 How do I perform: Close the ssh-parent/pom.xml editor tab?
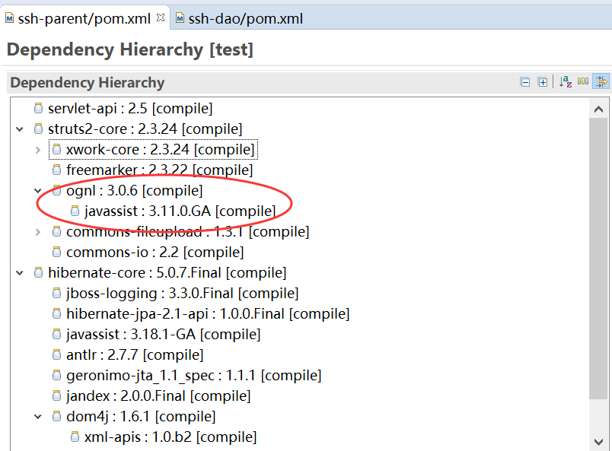pos(161,17)
